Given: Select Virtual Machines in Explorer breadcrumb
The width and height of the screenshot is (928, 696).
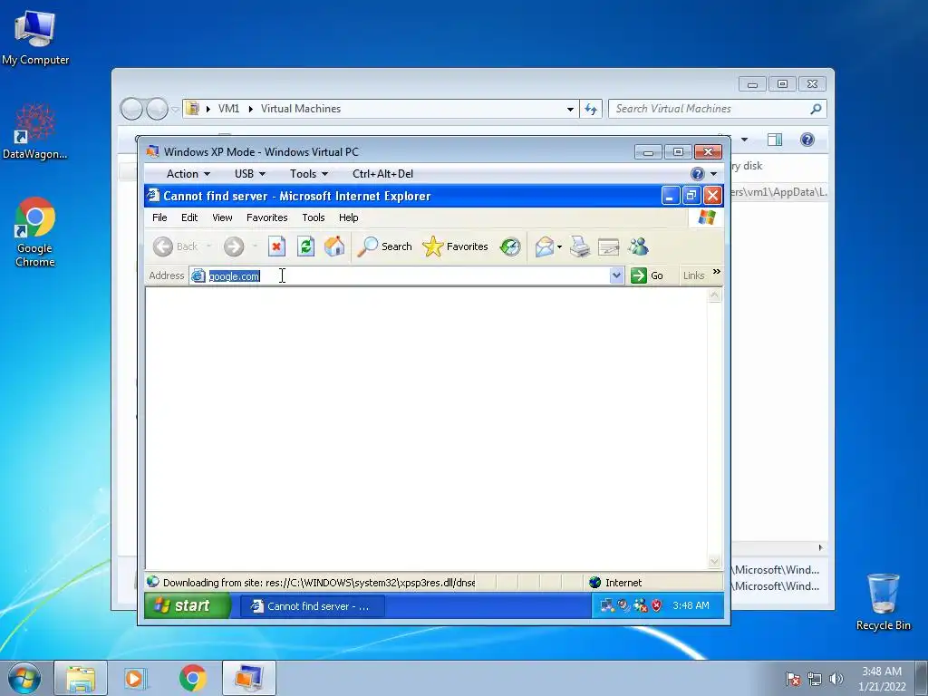Looking at the screenshot, I should [301, 109].
